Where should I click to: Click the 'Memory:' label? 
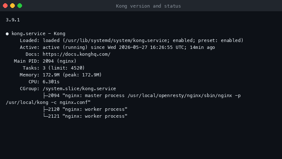click(x=30, y=75)
